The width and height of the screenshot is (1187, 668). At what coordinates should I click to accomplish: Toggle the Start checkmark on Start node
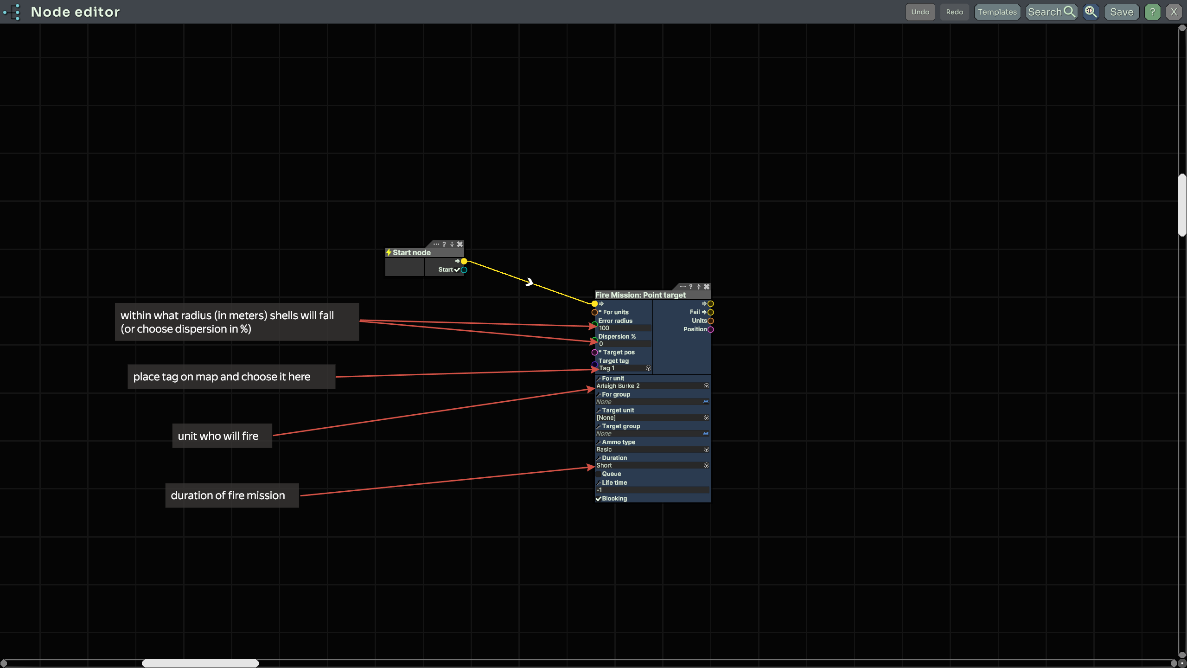click(x=457, y=270)
